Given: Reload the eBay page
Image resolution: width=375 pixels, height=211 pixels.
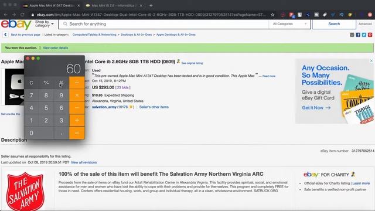Looking at the screenshot, I should pos(22,15).
